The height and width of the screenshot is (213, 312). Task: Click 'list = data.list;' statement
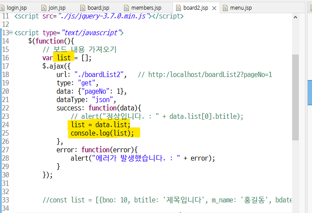tap(101, 125)
